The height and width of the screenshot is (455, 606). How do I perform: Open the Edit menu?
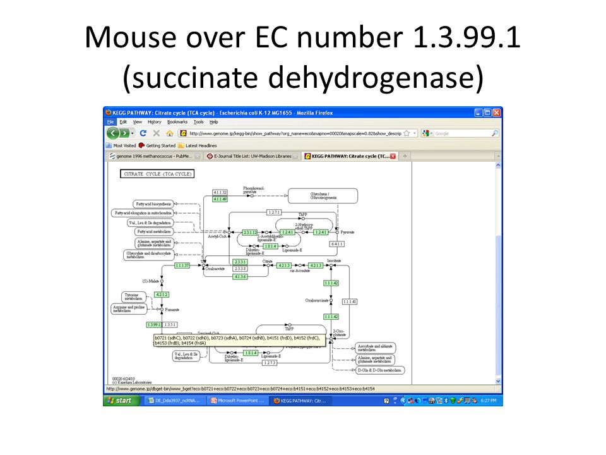tap(123, 122)
